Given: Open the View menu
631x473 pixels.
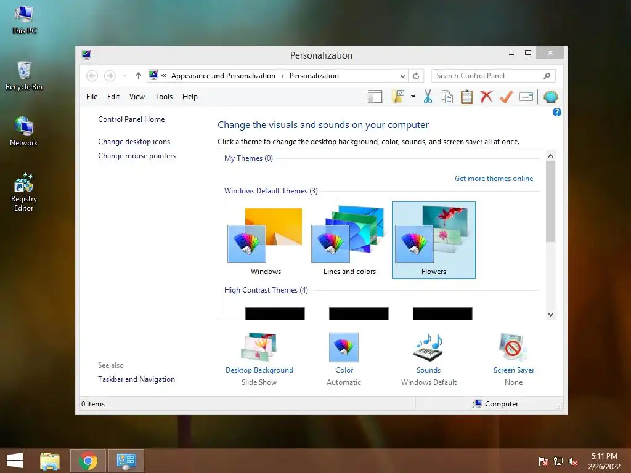Looking at the screenshot, I should [137, 97].
